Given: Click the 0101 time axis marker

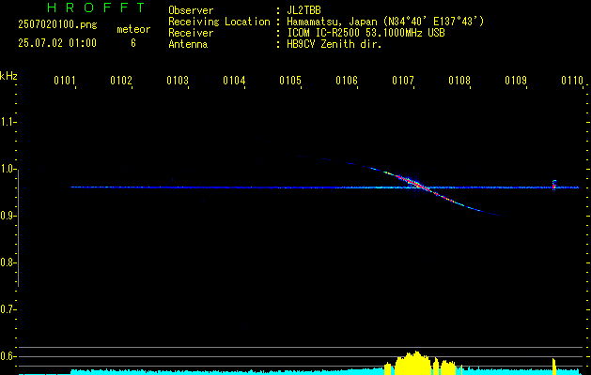Looking at the screenshot, I should click(x=65, y=81).
